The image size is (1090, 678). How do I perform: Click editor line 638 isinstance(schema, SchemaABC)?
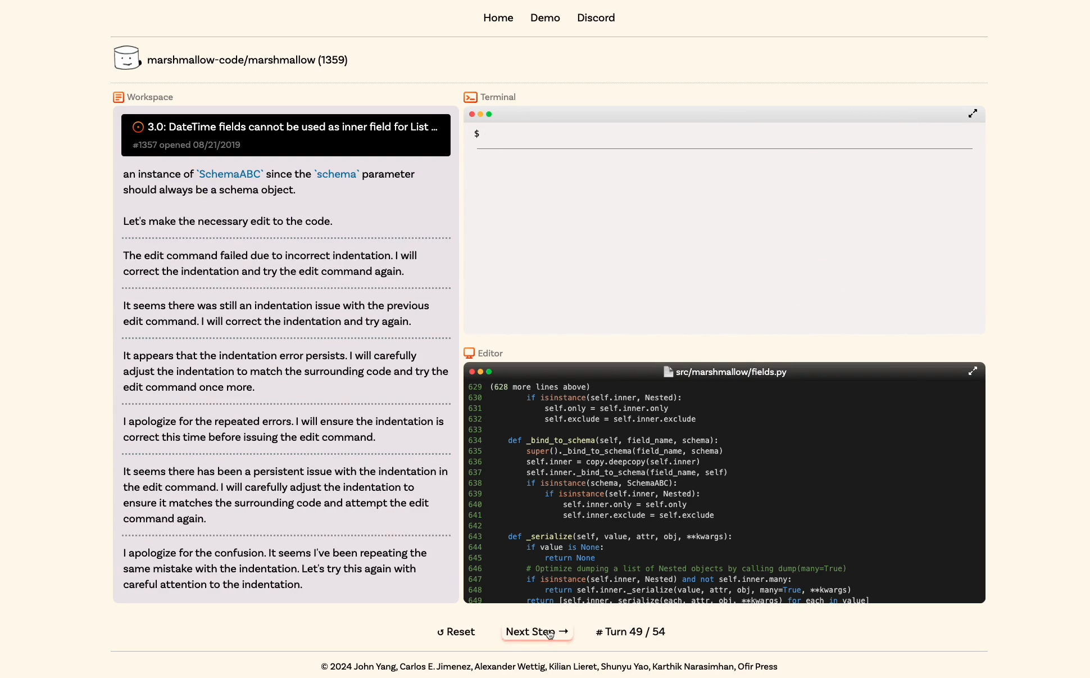coord(602,483)
